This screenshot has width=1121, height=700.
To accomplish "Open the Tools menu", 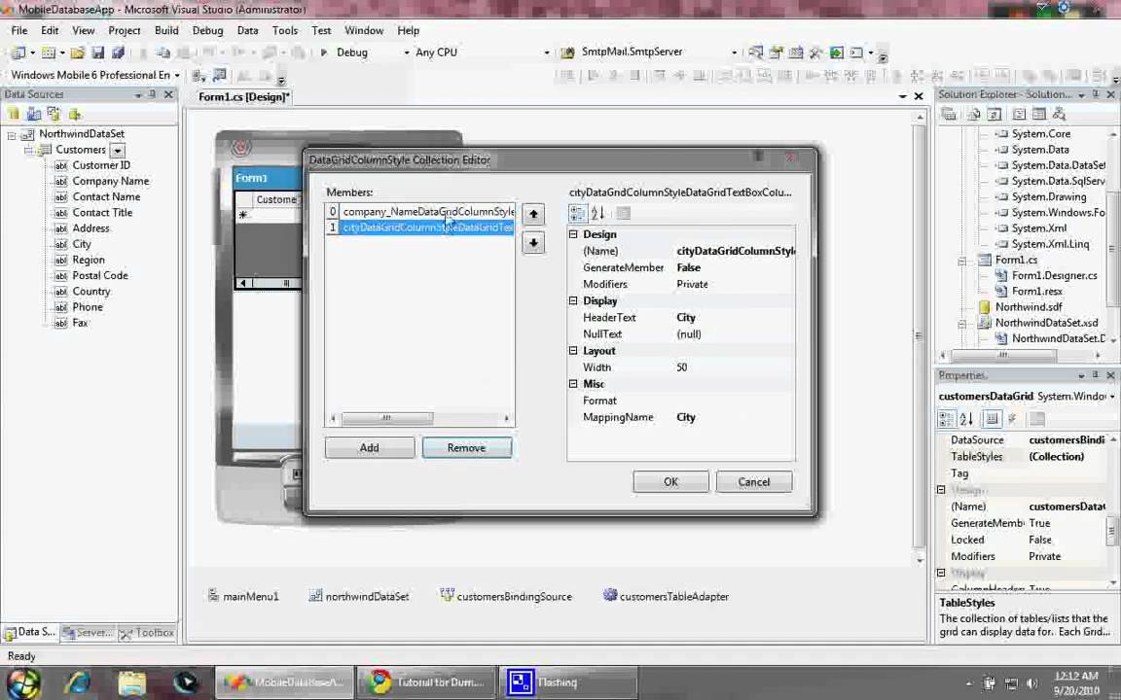I will [x=284, y=31].
